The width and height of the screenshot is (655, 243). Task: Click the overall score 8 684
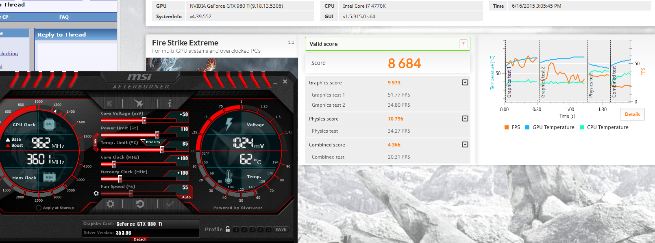404,63
